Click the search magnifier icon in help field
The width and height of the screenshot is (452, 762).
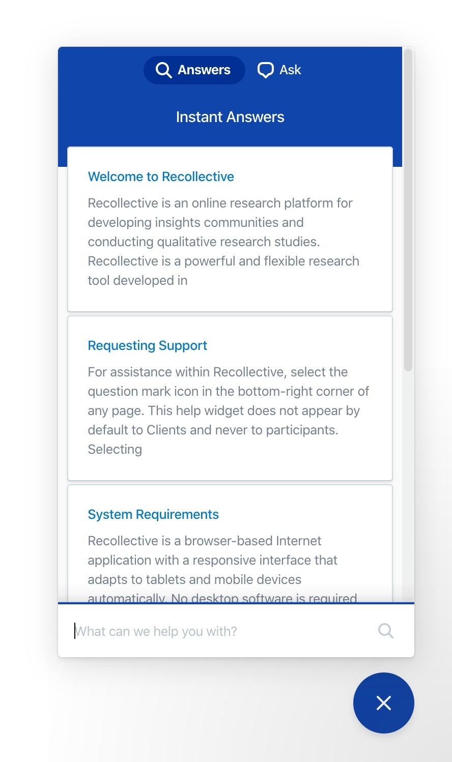(386, 631)
